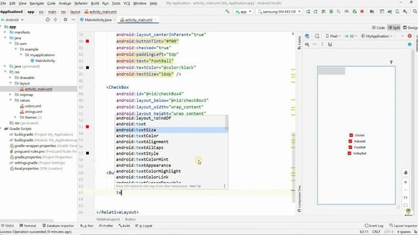This screenshot has height=235, width=418.
Task: Hide the Project panel with minus icon
Action: click(73, 20)
